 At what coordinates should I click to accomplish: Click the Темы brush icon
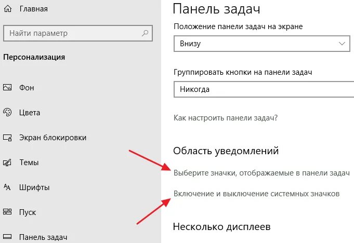tap(7, 163)
